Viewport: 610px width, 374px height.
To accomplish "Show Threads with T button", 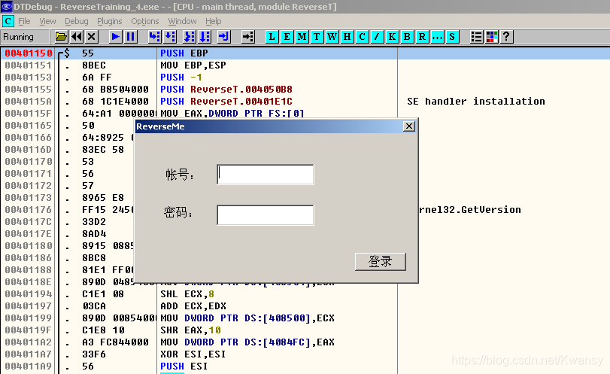I will tap(317, 37).
